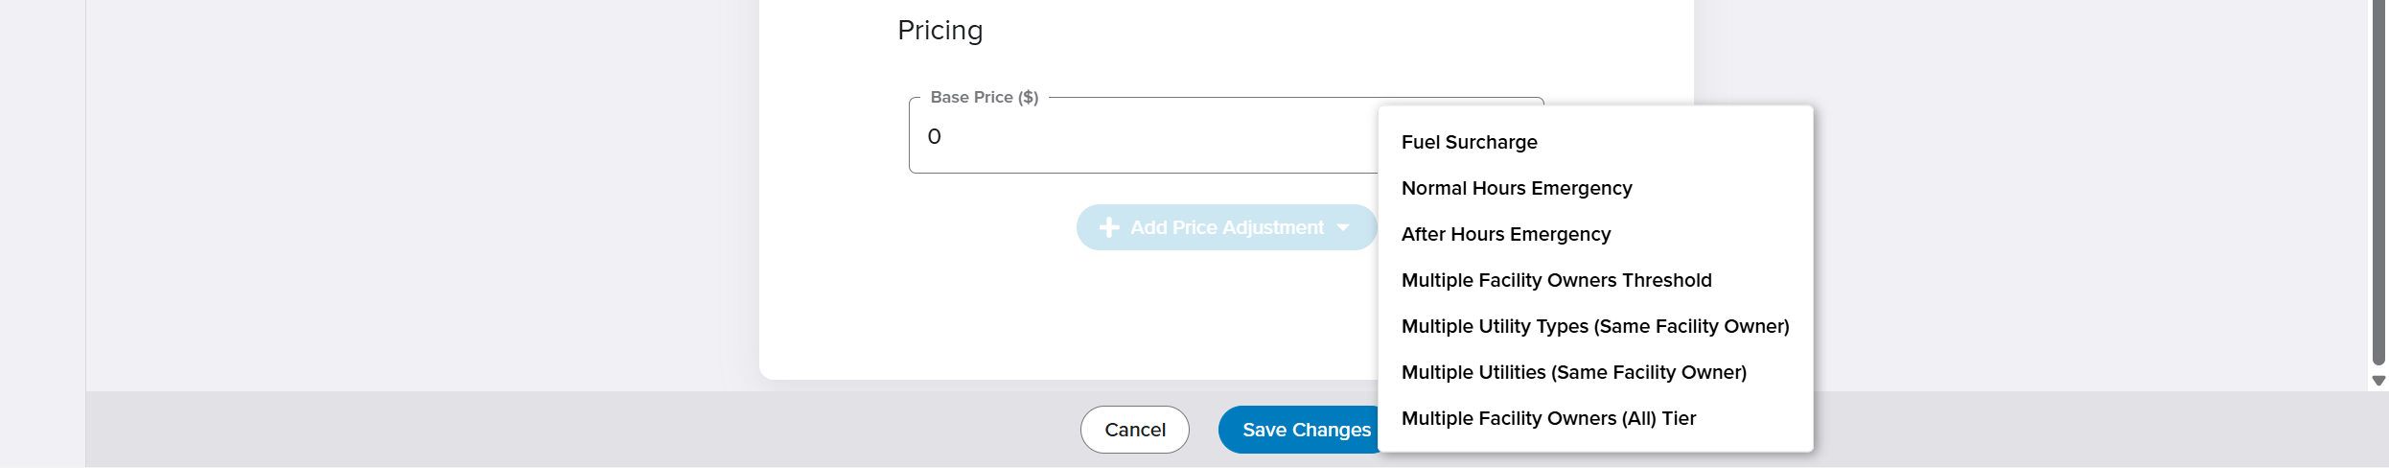Click the vertical scrollbar thumb
Image resolution: width=2389 pixels, height=468 pixels.
2378,182
